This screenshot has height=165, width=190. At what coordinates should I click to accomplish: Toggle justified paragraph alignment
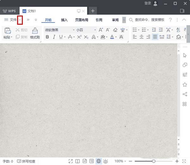(x=155, y=37)
